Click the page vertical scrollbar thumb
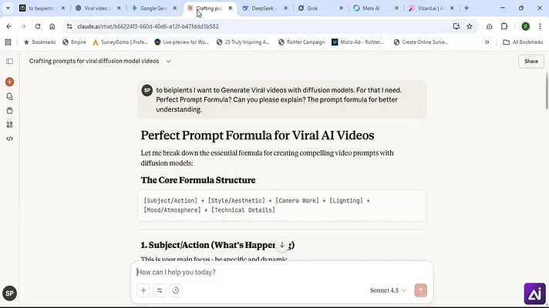The width and height of the screenshot is (549, 308). 547,91
